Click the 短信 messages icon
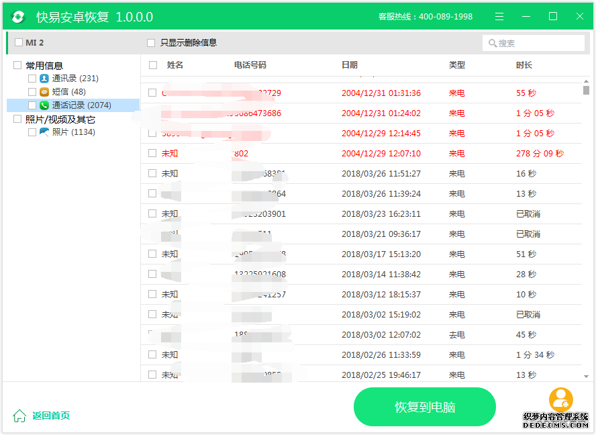The height and width of the screenshot is (435, 596). tap(44, 92)
